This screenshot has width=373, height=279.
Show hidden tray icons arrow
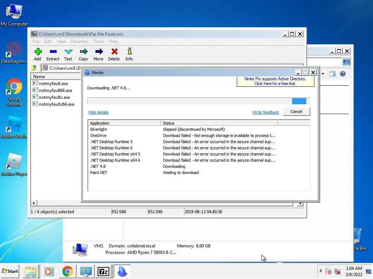pyautogui.click(x=321, y=271)
